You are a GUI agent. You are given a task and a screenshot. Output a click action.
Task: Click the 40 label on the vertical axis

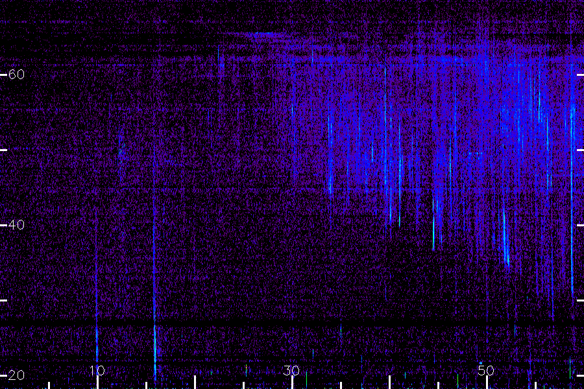[x=16, y=225]
